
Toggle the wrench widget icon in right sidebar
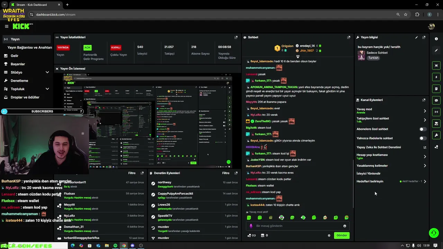click(x=436, y=135)
